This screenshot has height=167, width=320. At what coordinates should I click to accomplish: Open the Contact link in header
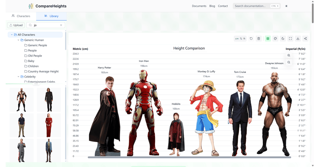tap(223, 6)
